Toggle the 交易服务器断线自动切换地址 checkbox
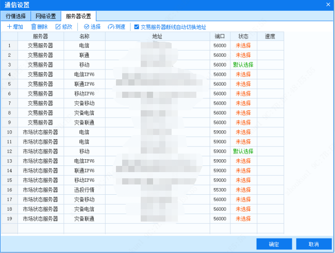The width and height of the screenshot is (335, 253). point(137,27)
